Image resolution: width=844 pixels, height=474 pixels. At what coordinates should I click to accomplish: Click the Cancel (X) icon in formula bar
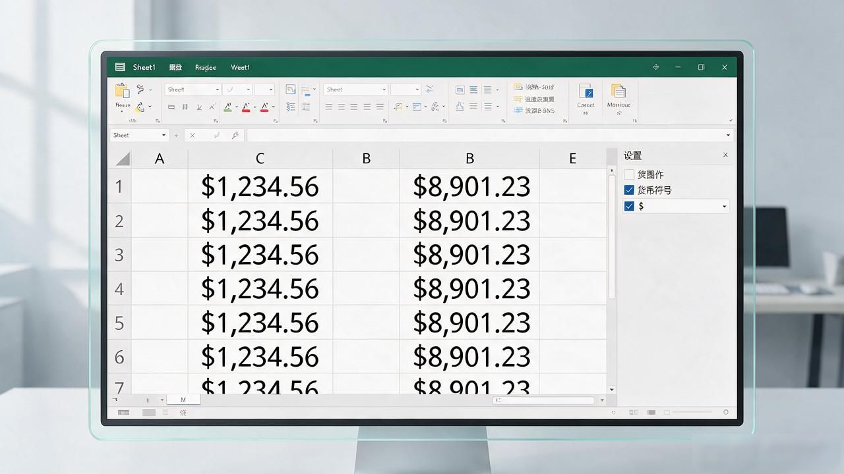click(x=192, y=135)
